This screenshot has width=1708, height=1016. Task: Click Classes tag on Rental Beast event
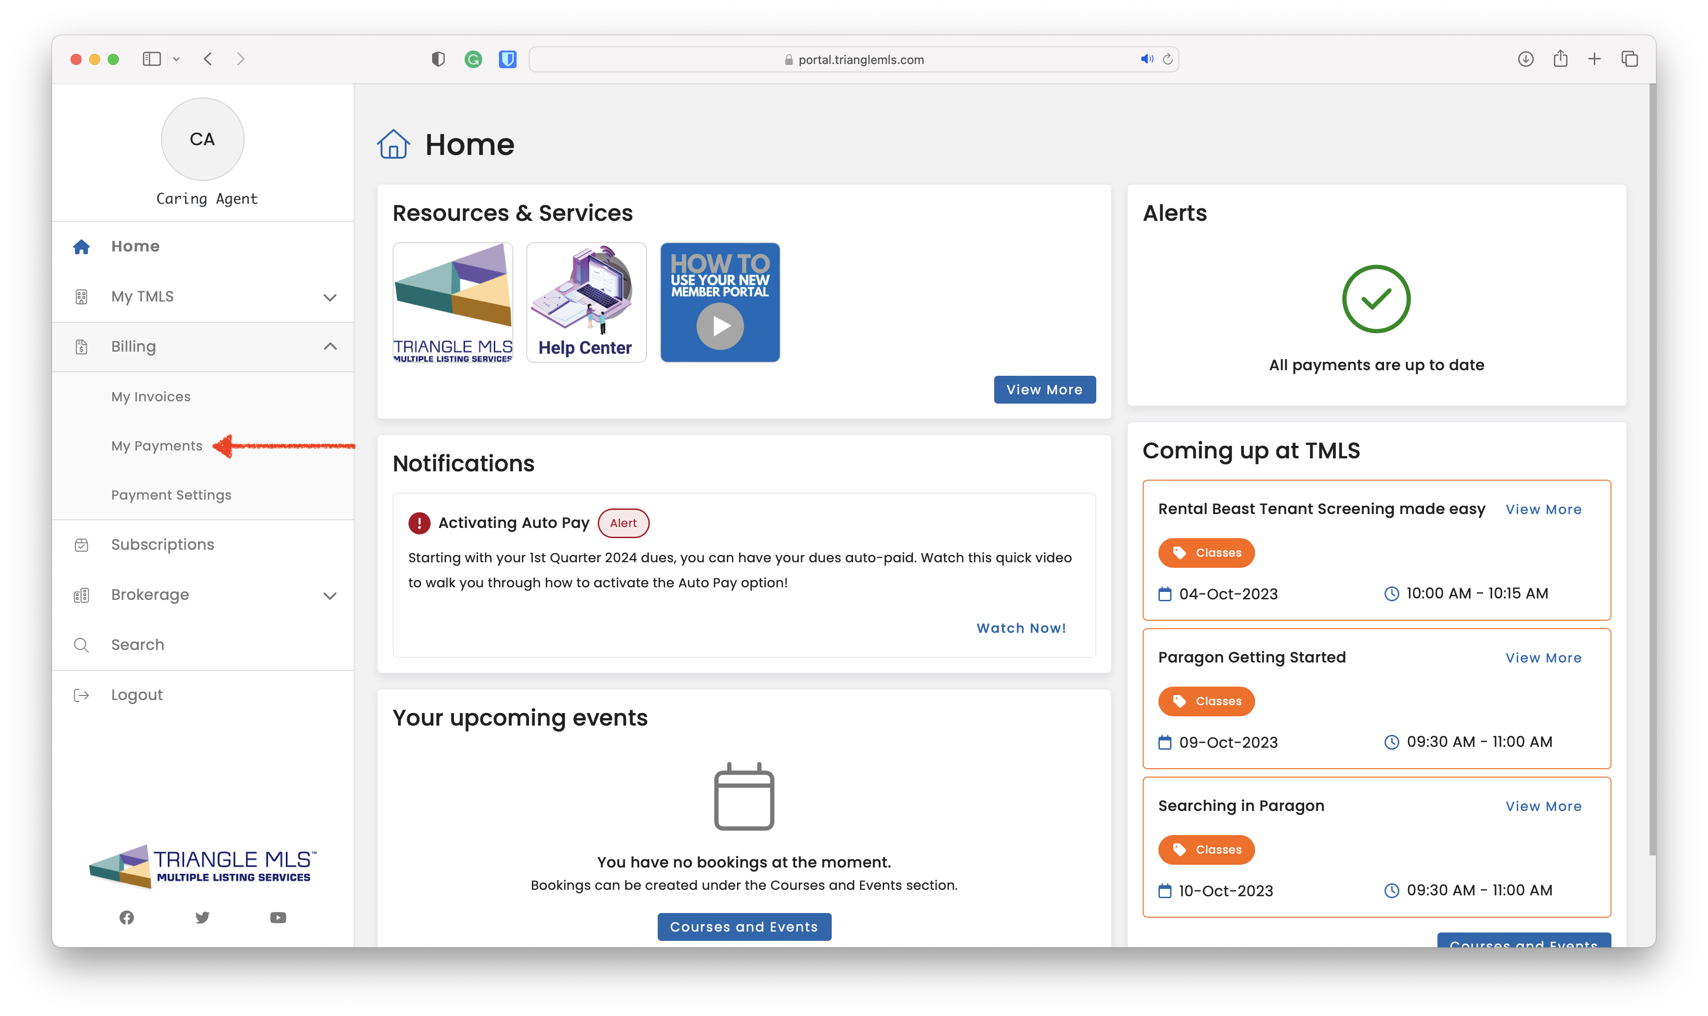point(1206,553)
